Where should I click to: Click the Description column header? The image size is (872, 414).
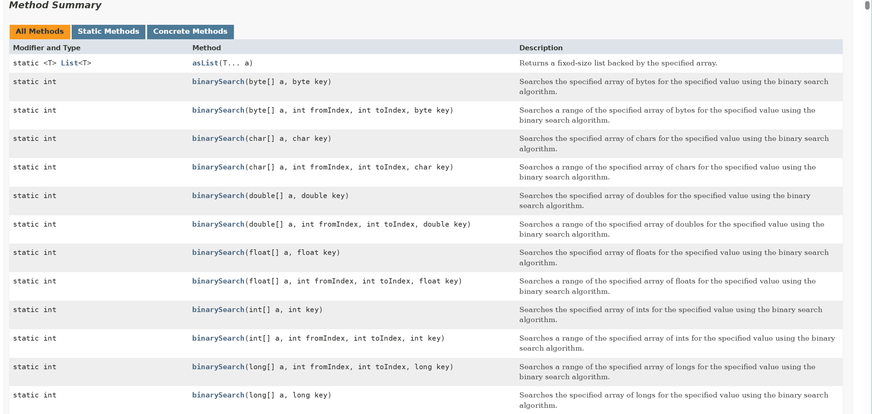click(x=541, y=48)
